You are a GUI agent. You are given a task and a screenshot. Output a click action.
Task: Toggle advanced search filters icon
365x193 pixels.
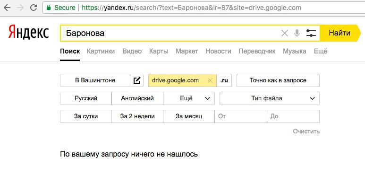pyautogui.click(x=311, y=33)
